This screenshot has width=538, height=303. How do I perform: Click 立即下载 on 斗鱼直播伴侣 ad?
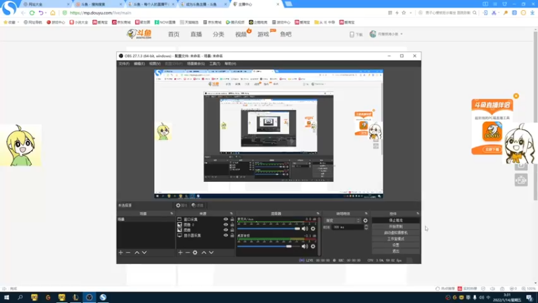pos(492,149)
